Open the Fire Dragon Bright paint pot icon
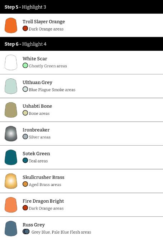Screen dimensions: 163x240 pyautogui.click(x=11, y=205)
